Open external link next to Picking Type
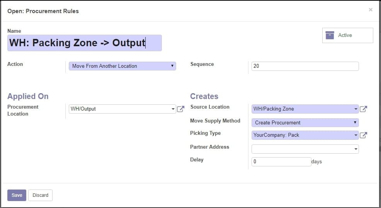 363,135
